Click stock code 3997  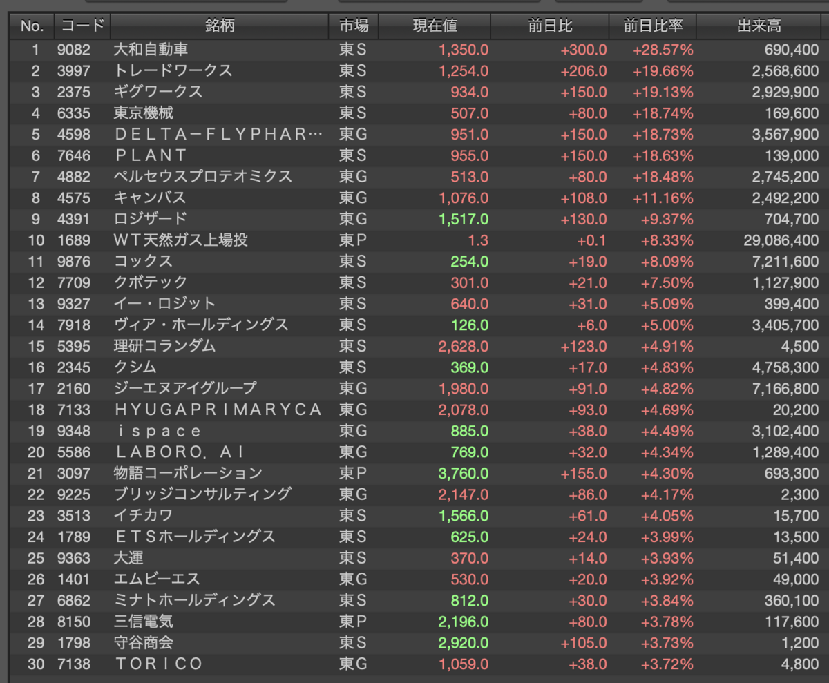tap(75, 71)
